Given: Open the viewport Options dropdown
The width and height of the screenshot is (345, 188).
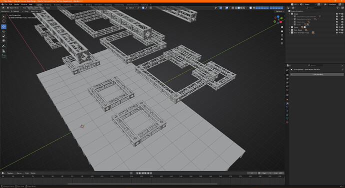Looking at the screenshot, I should [280, 11].
